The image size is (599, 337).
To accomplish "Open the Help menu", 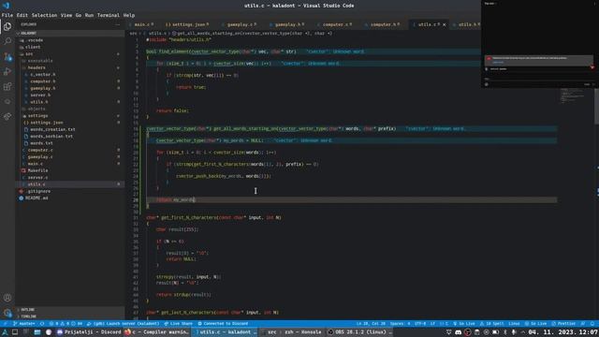I will click(129, 15).
